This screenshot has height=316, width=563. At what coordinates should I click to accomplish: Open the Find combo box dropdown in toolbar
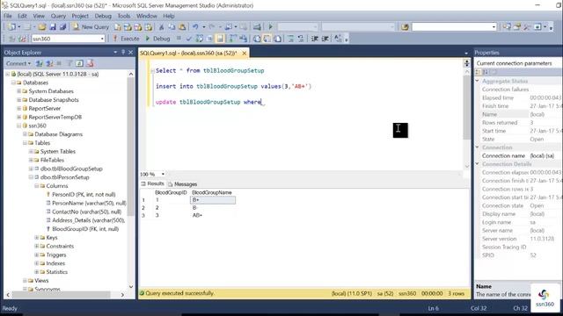pos(494,27)
